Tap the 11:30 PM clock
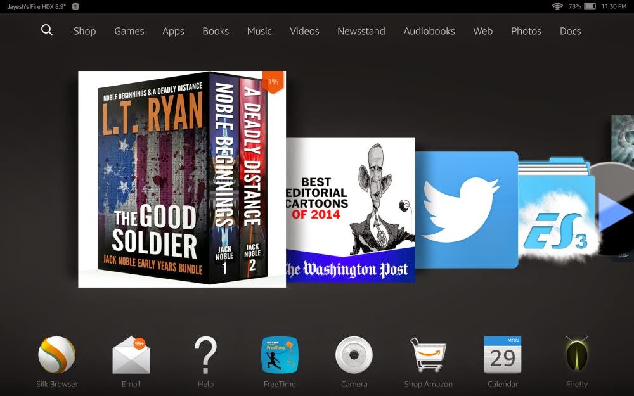This screenshot has height=396, width=634. pyautogui.click(x=614, y=6)
